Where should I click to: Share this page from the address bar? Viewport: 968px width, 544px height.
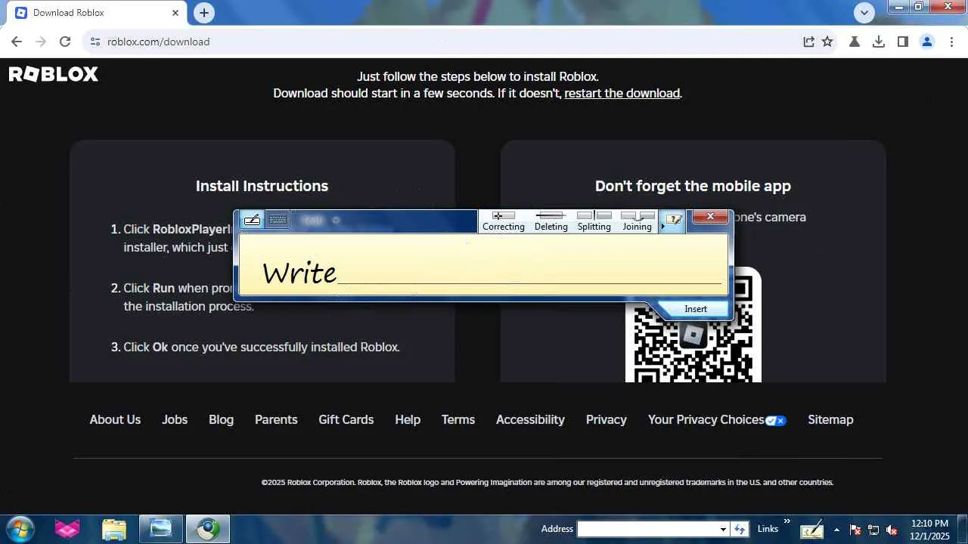(x=808, y=42)
